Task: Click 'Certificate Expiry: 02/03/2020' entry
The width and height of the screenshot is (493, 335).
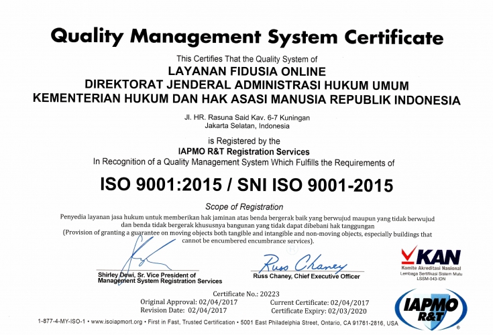Action: tap(319, 311)
